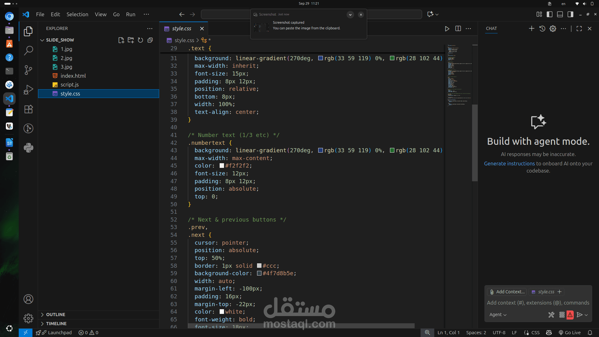Open the Search view in activity bar

tap(28, 51)
